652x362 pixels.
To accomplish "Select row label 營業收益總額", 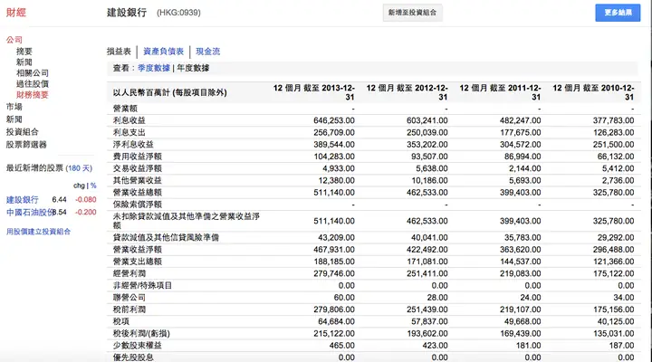I will pyautogui.click(x=138, y=193).
